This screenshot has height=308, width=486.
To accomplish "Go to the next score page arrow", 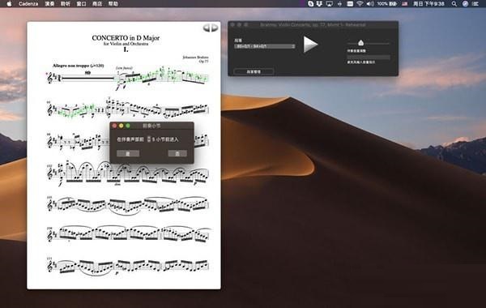I will pyautogui.click(x=215, y=28).
